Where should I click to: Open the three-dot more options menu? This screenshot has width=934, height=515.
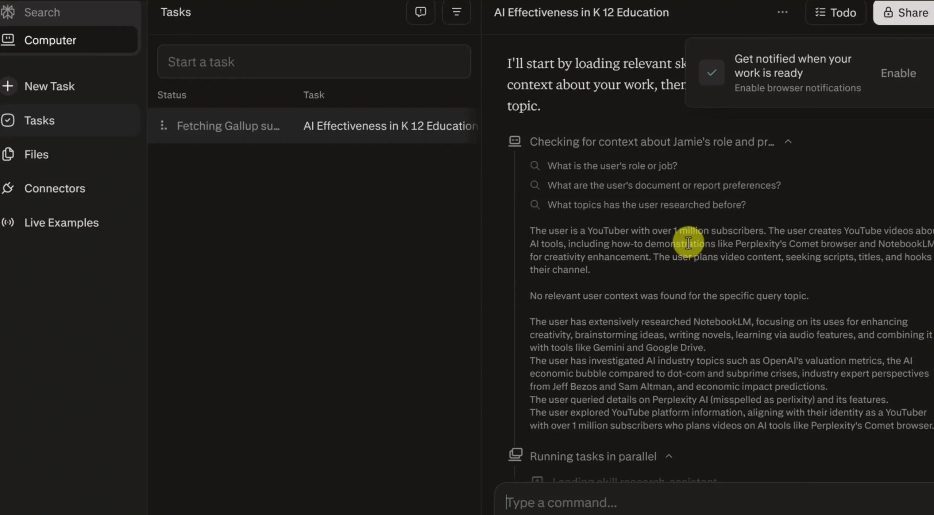[782, 12]
